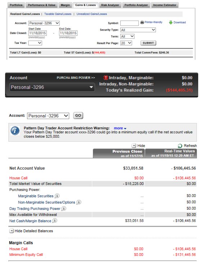Click the green Download arrow icon
The height and width of the screenshot is (265, 200).
coord(171,22)
